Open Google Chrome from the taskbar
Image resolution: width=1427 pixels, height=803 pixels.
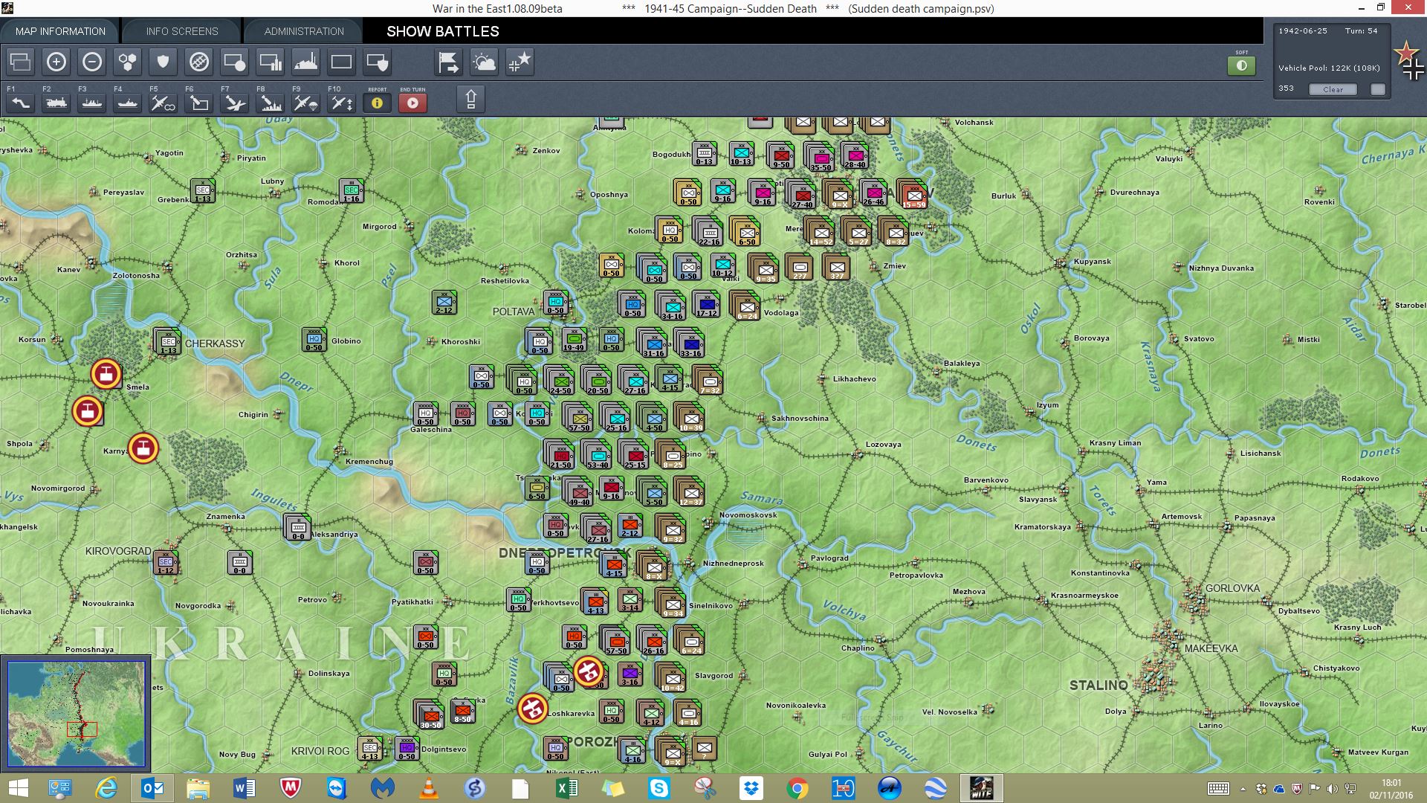tap(797, 788)
